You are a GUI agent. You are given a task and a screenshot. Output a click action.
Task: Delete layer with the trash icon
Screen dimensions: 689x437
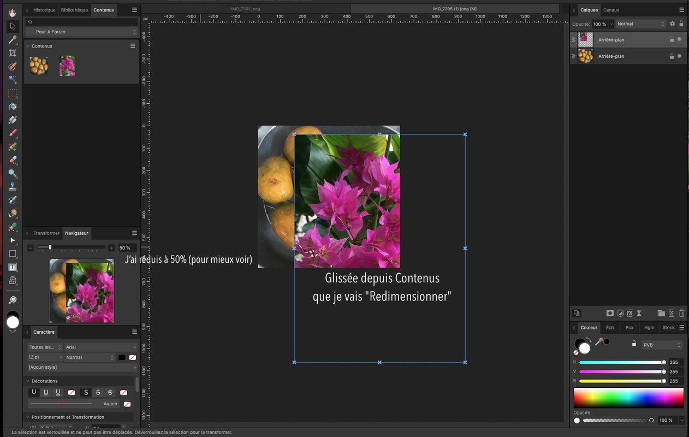(x=681, y=313)
